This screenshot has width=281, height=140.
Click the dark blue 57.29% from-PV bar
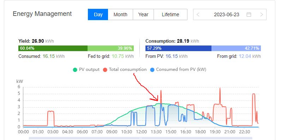(x=178, y=48)
